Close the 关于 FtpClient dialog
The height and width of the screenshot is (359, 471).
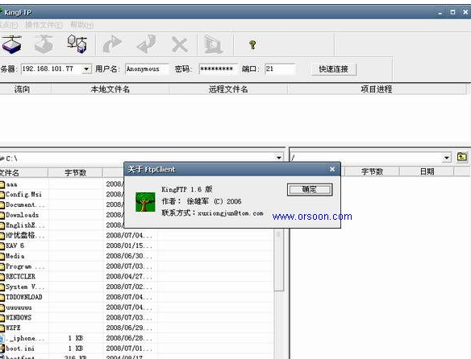coord(332,169)
